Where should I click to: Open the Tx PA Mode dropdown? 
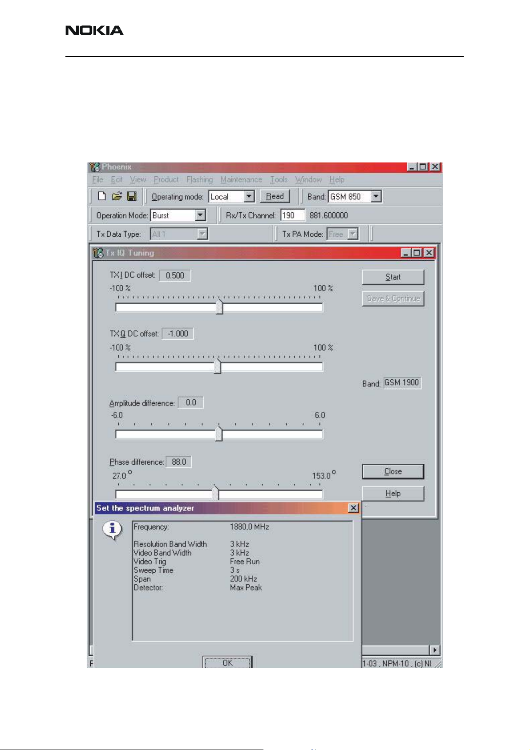tap(353, 234)
